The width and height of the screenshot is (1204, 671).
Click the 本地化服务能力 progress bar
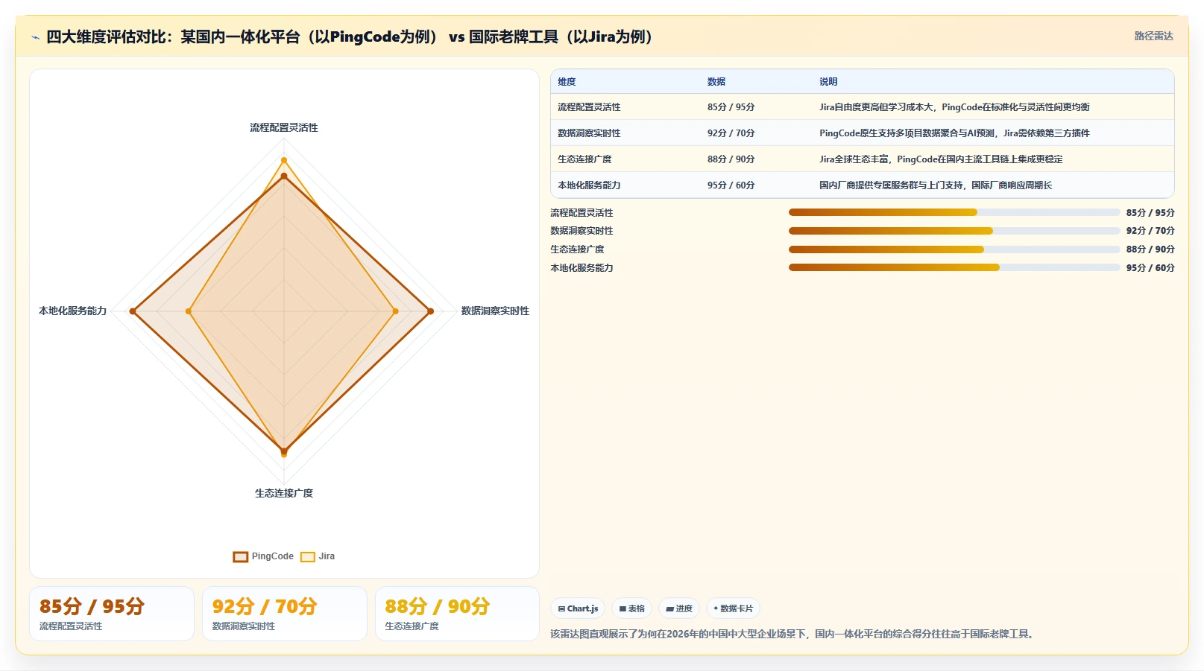pyautogui.click(x=954, y=267)
